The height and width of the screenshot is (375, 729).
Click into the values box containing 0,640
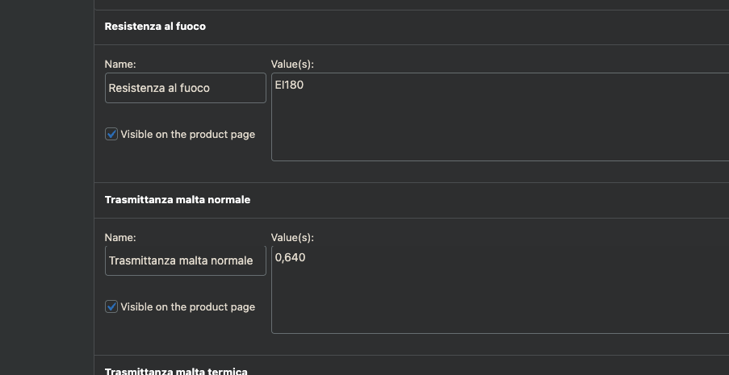click(501, 290)
